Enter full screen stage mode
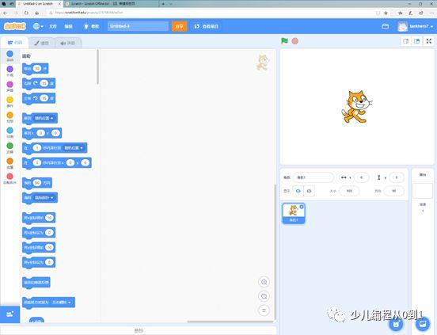The height and width of the screenshot is (335, 437). 429,41
